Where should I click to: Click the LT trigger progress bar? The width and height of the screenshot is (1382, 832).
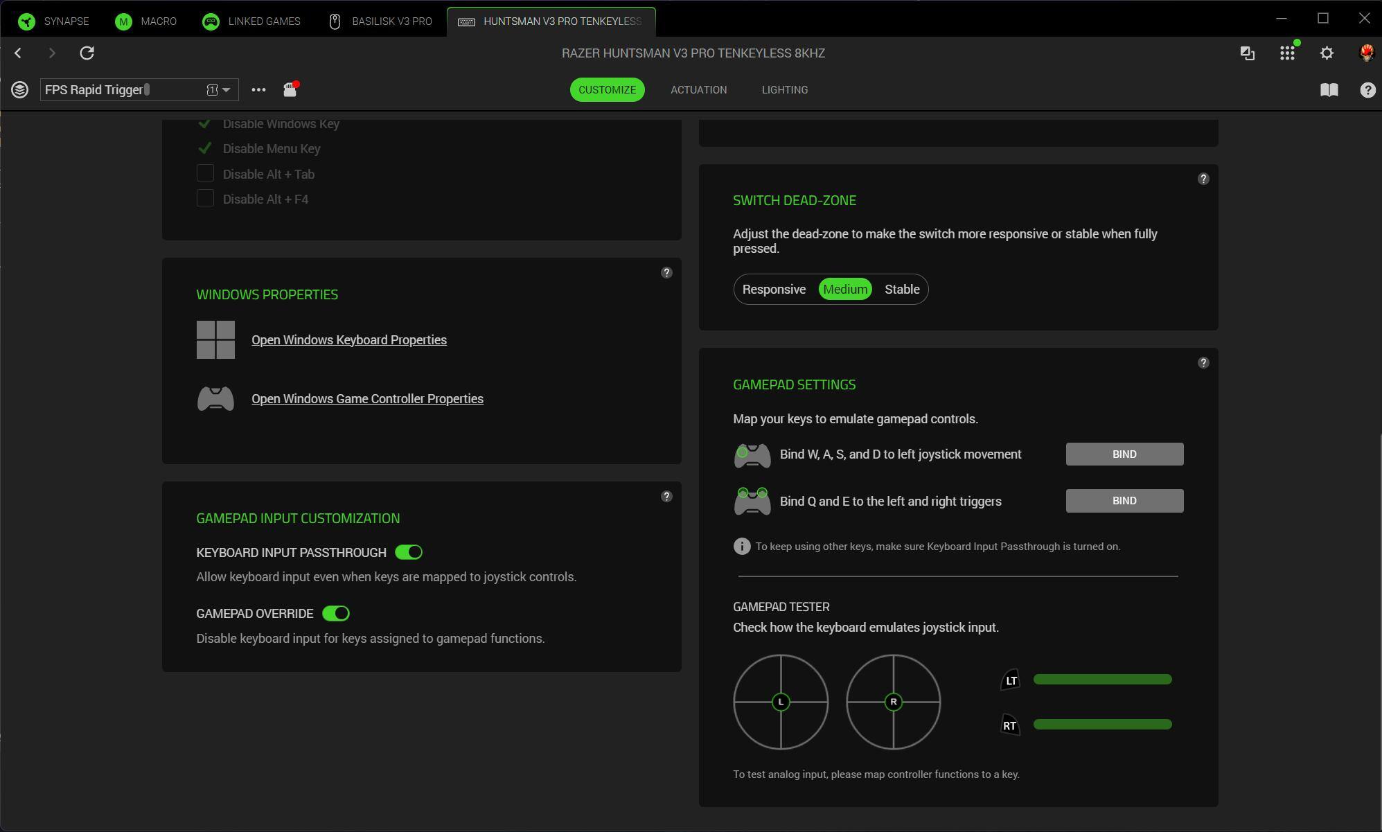[1101, 680]
